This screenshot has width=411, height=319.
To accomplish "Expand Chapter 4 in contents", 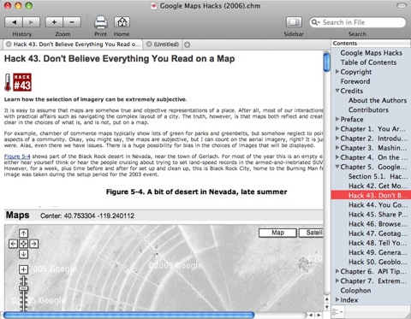I will (337, 157).
